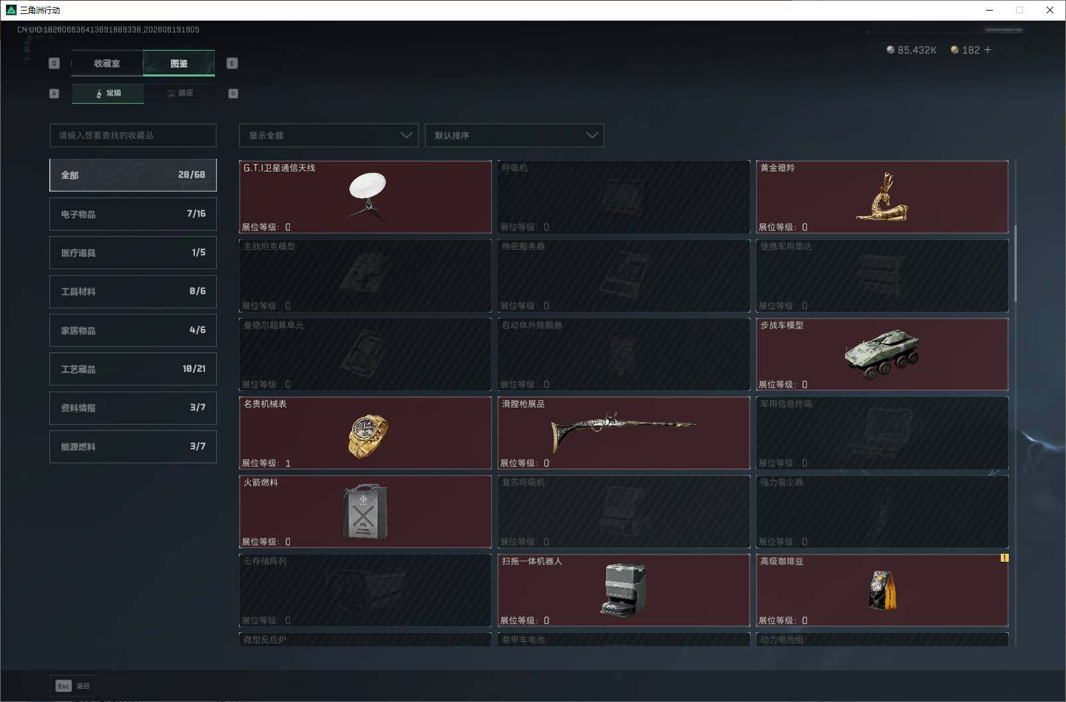The height and width of the screenshot is (702, 1066).
Task: Select the 医疗道具 category
Action: [133, 253]
